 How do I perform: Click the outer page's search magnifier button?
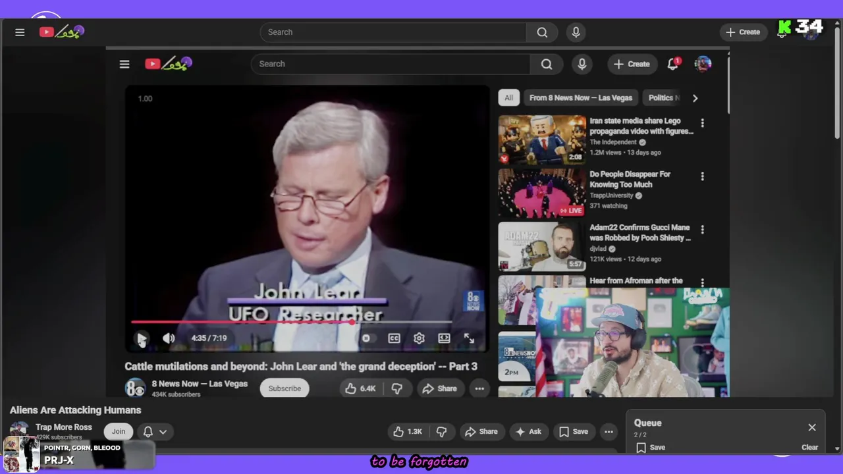(542, 32)
